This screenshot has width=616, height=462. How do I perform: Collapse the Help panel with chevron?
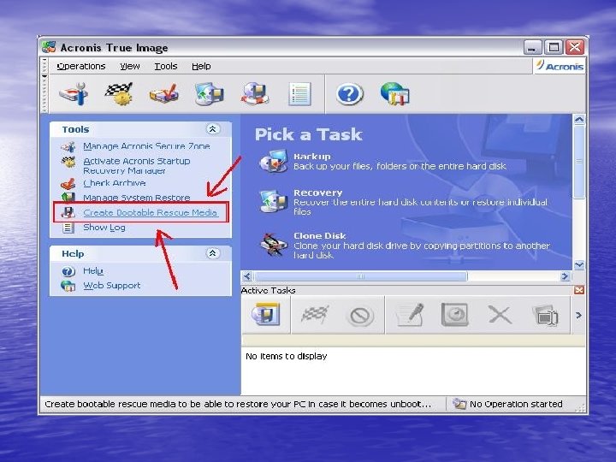(212, 253)
